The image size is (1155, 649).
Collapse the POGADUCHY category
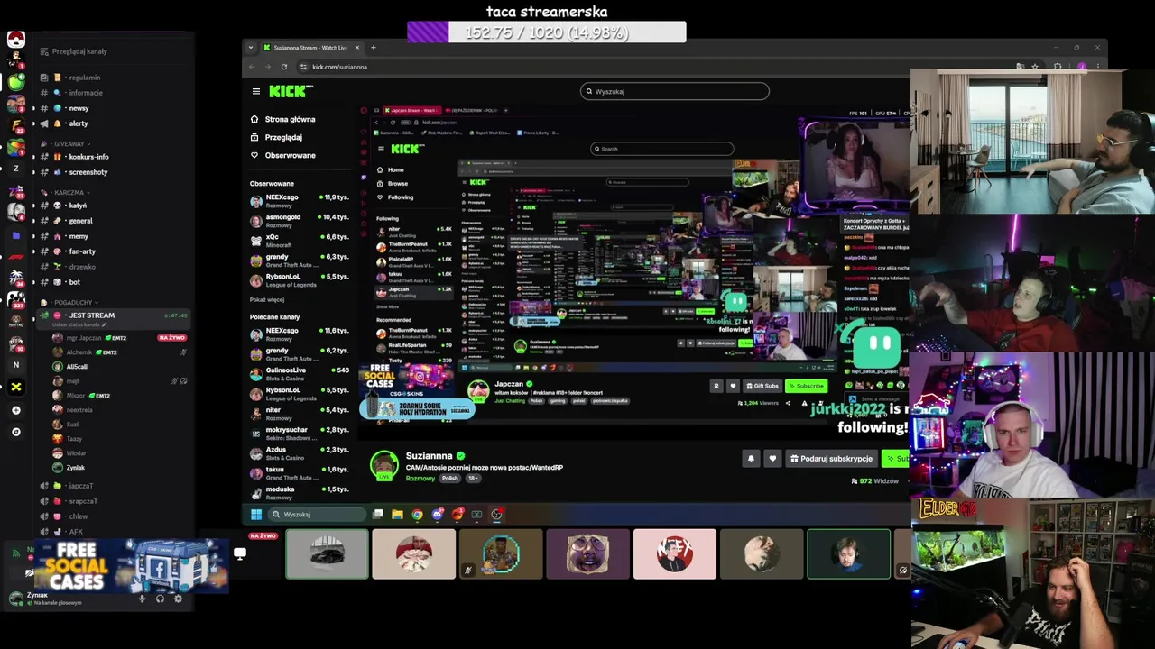tap(69, 303)
